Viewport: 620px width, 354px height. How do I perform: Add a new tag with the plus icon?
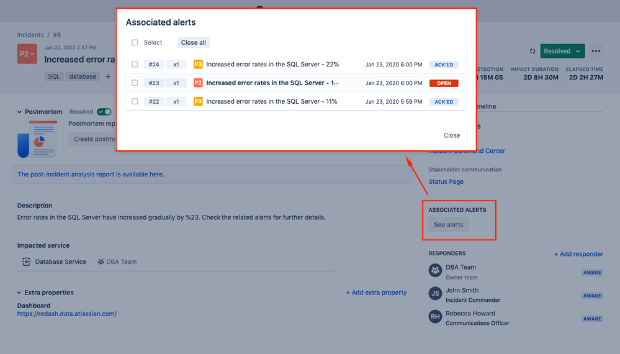[x=108, y=76]
